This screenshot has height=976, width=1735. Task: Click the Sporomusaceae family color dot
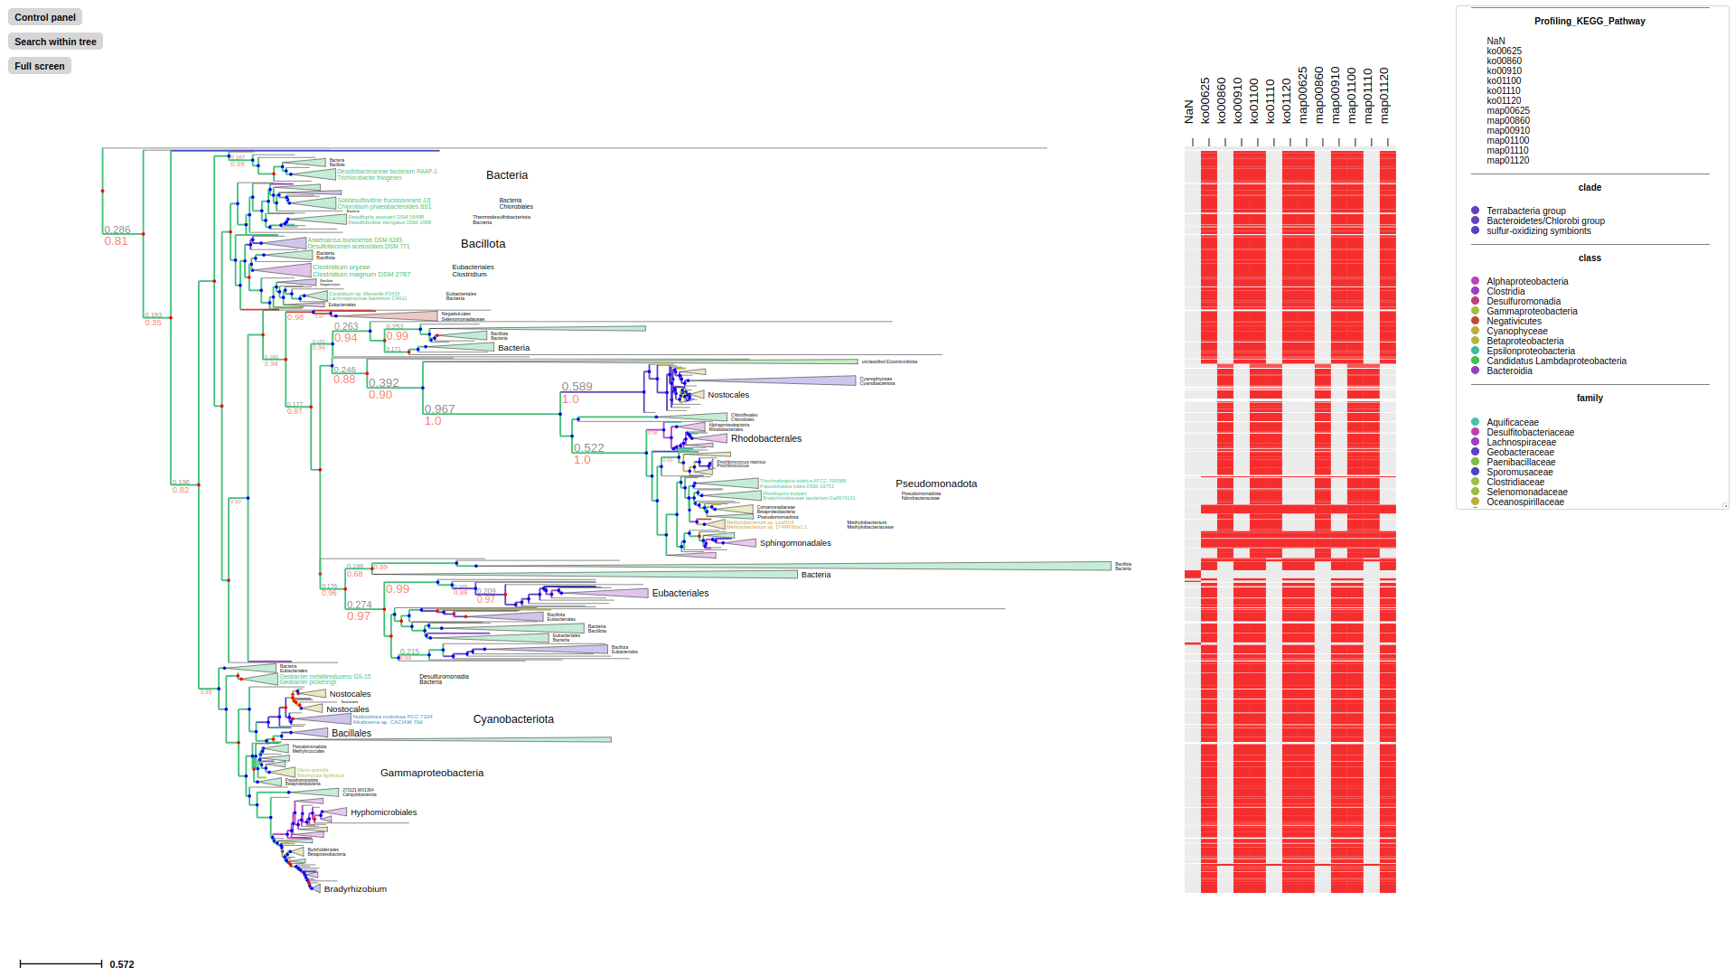coord(1476,472)
